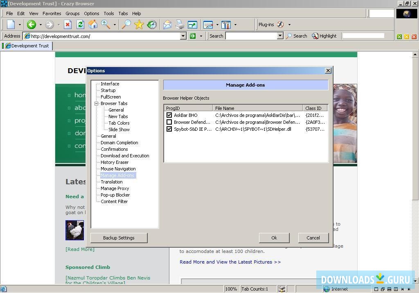Image resolution: width=419 pixels, height=293 pixels.
Task: Click the Plug-ins blocked icon
Action: (x=280, y=25)
